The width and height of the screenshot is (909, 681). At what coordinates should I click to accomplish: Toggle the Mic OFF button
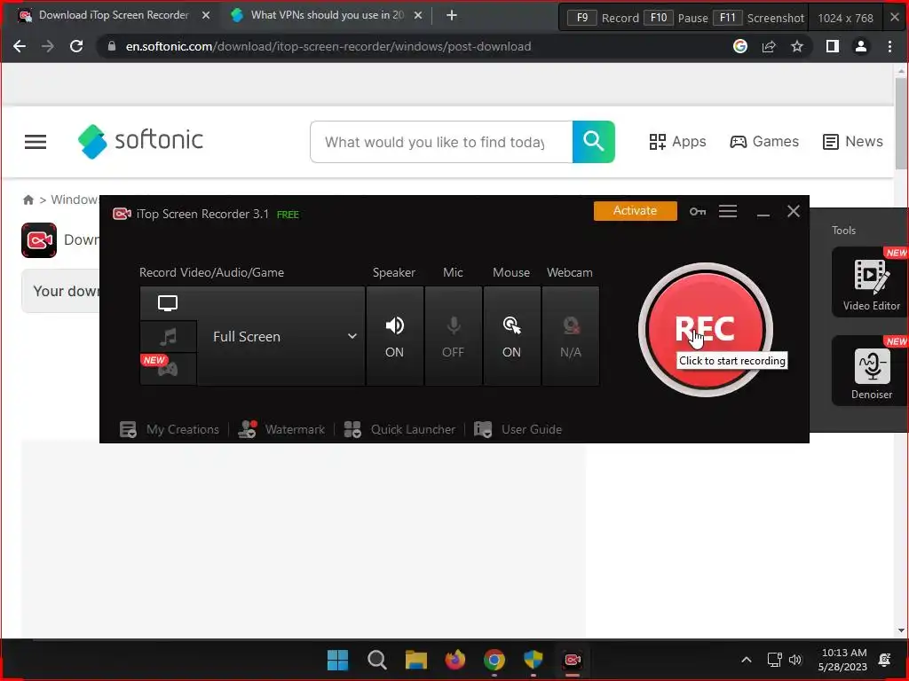click(454, 336)
